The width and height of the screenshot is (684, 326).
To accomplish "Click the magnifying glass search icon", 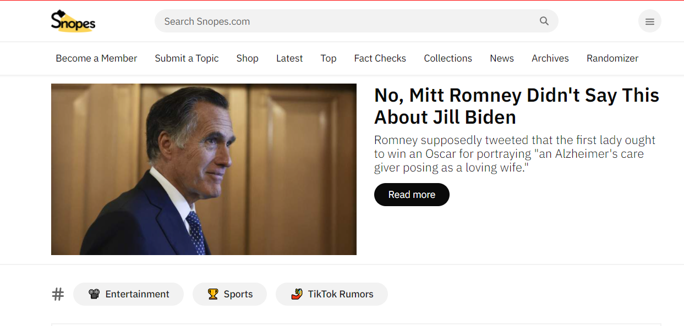I will click(x=544, y=21).
